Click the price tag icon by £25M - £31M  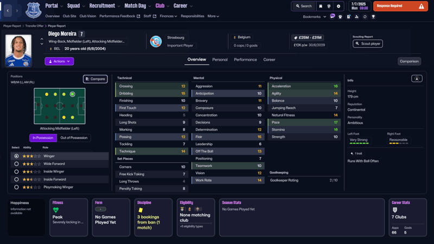(x=295, y=37)
